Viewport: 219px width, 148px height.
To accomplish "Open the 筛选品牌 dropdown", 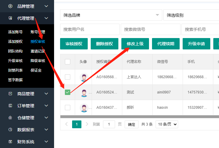I will [111, 15].
